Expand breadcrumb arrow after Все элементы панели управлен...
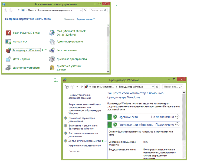The height and width of the screenshot is (162, 197). coord(71,10)
